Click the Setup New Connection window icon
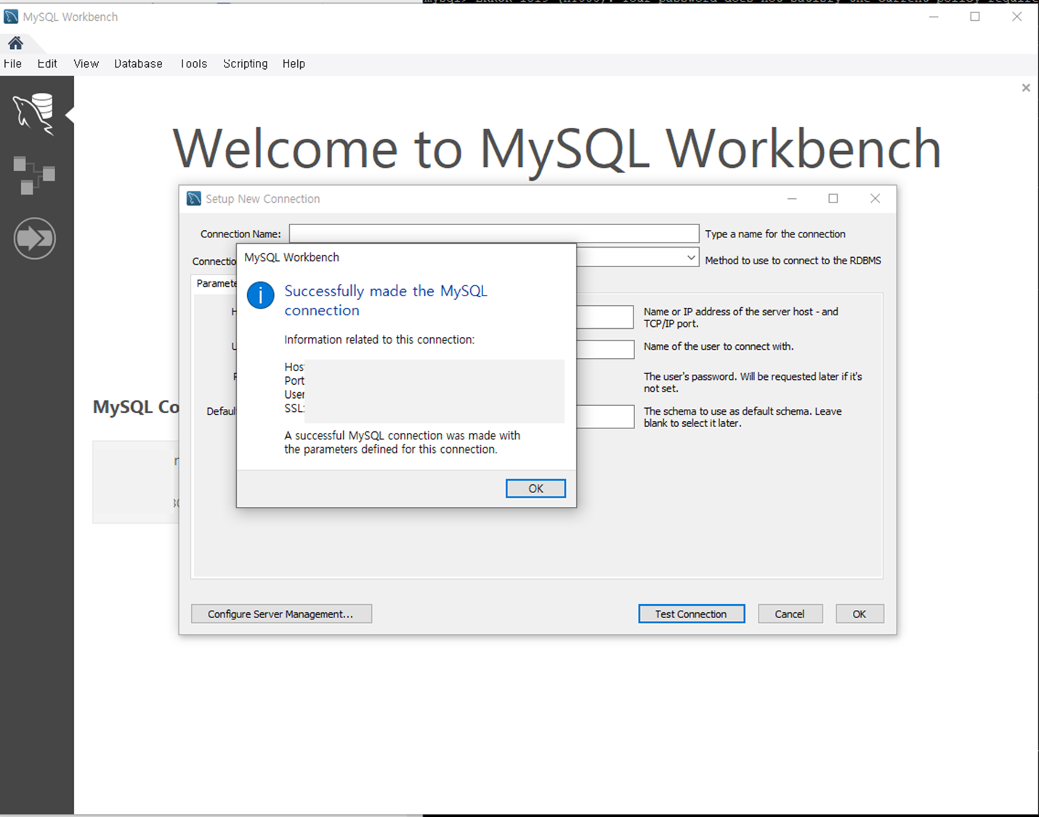This screenshot has height=817, width=1039. [194, 198]
